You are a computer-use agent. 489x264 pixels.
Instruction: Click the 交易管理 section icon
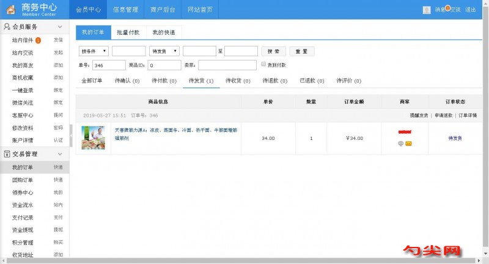click(7, 154)
